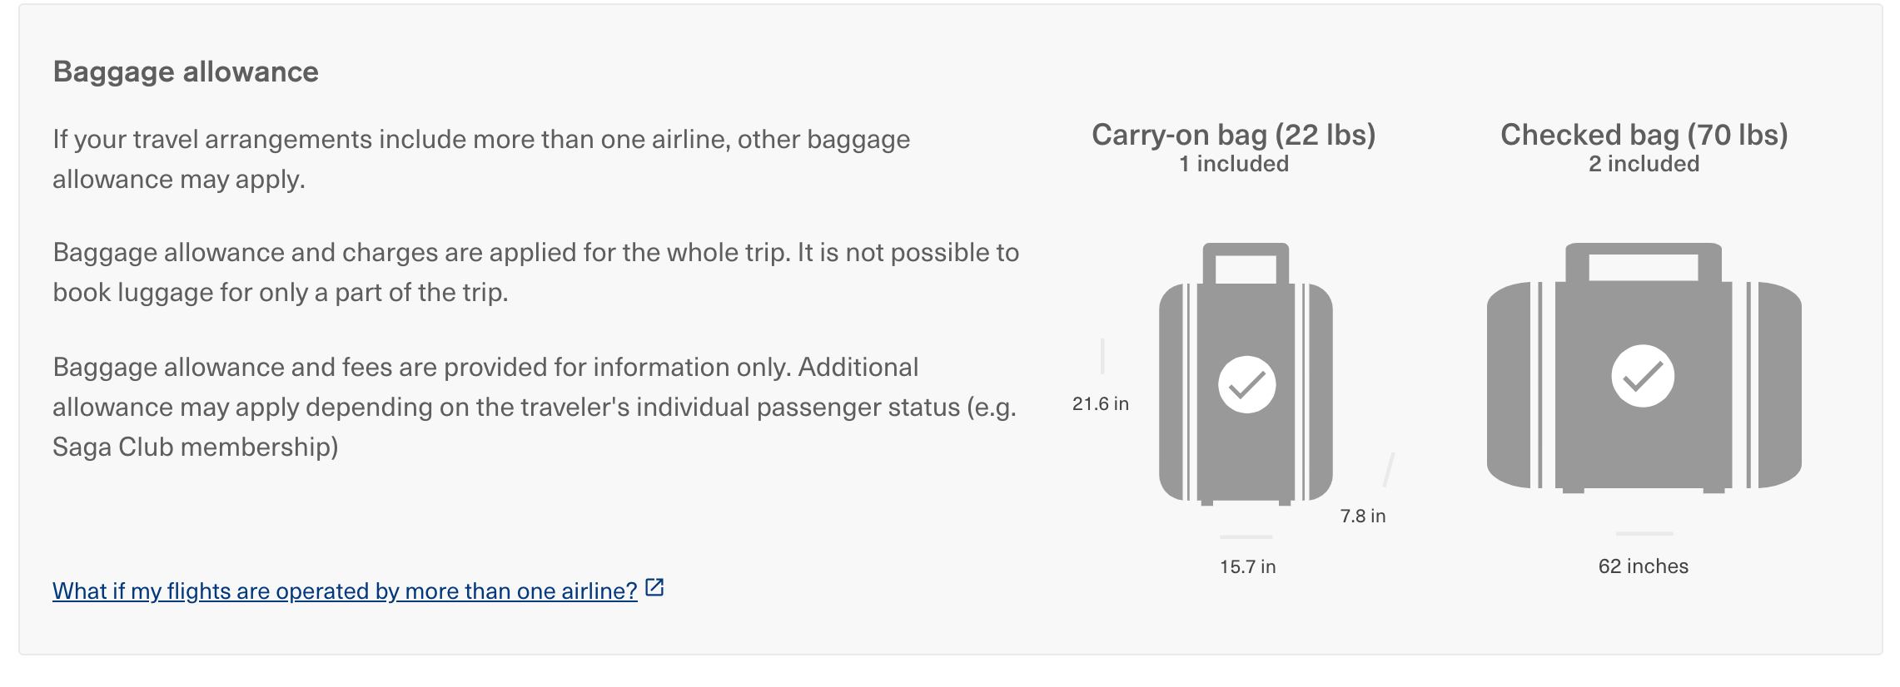Click the "Carry-on bag (22 lbs)" title
The image size is (1900, 687).
pyautogui.click(x=1233, y=135)
